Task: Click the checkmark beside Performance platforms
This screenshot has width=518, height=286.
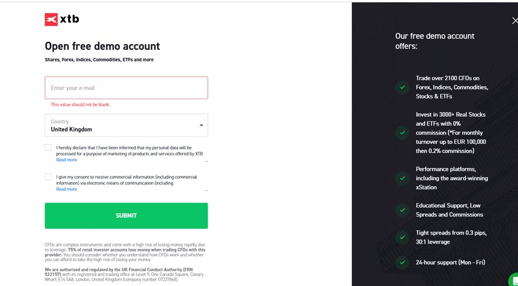Action: coord(402,178)
